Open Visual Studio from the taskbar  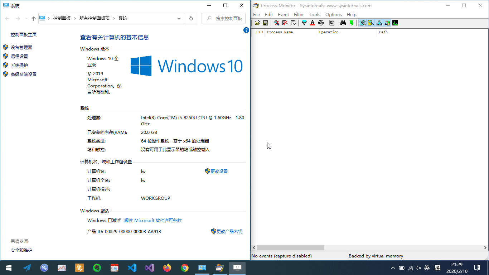pyautogui.click(x=150, y=267)
